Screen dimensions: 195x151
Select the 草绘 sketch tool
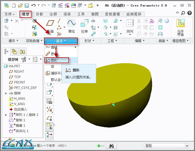tap(72, 26)
